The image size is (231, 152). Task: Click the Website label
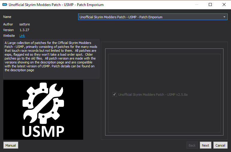pyautogui.click(x=9, y=36)
